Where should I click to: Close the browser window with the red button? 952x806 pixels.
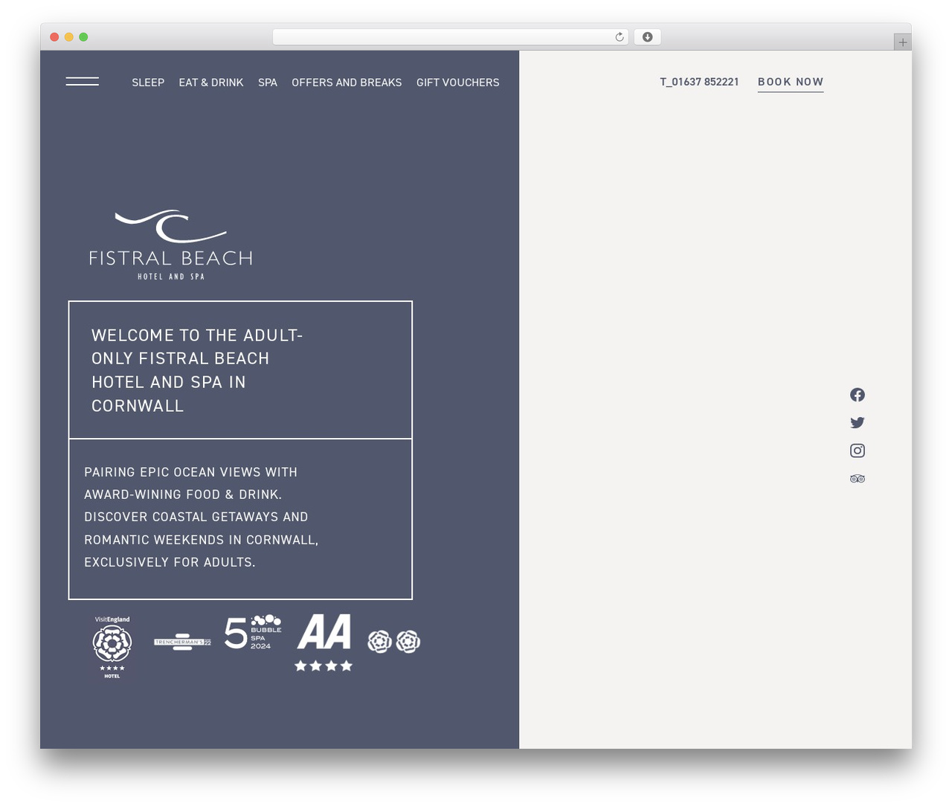pyautogui.click(x=54, y=37)
